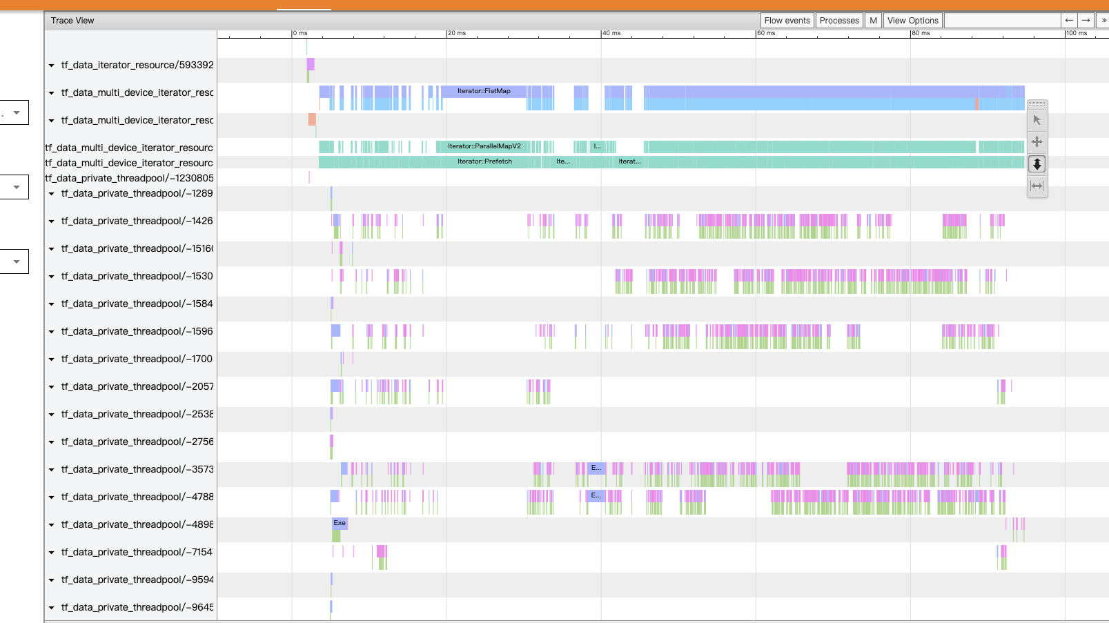Select the Iterator::Prefetch trace event
This screenshot has width=1109, height=623.
point(484,161)
